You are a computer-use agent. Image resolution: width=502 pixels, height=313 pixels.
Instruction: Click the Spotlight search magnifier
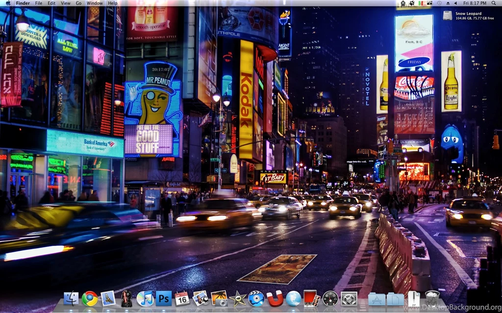(x=495, y=3)
